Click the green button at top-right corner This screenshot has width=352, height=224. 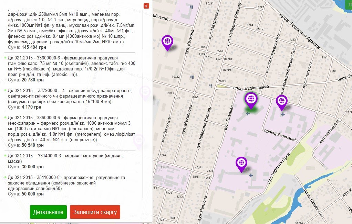coord(348,4)
